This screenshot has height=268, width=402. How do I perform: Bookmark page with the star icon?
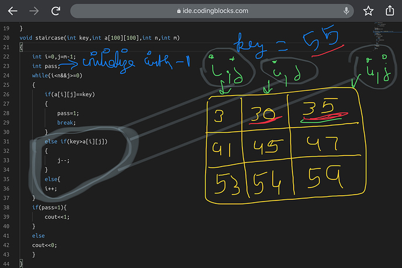coord(368,10)
